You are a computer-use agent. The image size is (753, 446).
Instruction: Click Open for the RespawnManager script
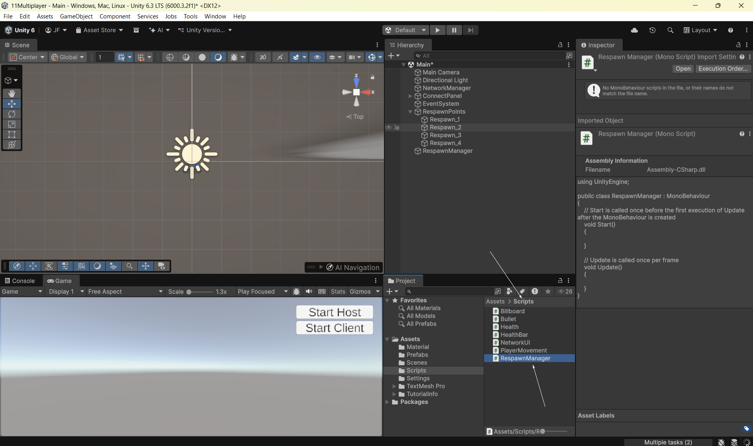coord(683,69)
